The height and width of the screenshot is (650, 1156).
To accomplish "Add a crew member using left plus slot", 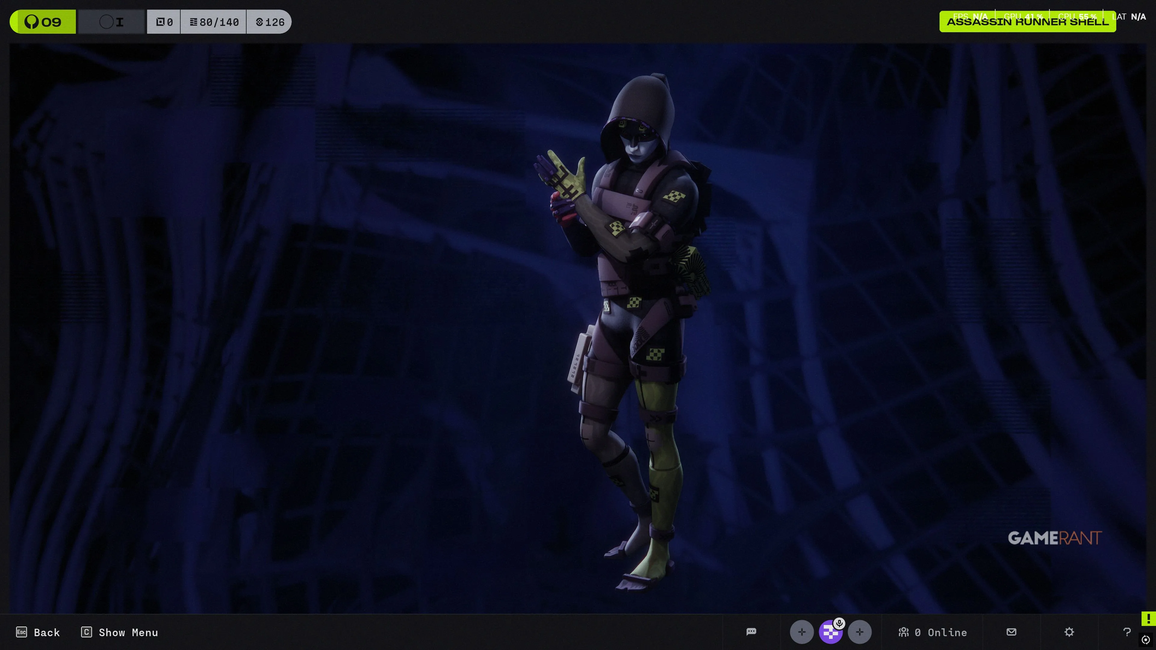I will pos(801,632).
